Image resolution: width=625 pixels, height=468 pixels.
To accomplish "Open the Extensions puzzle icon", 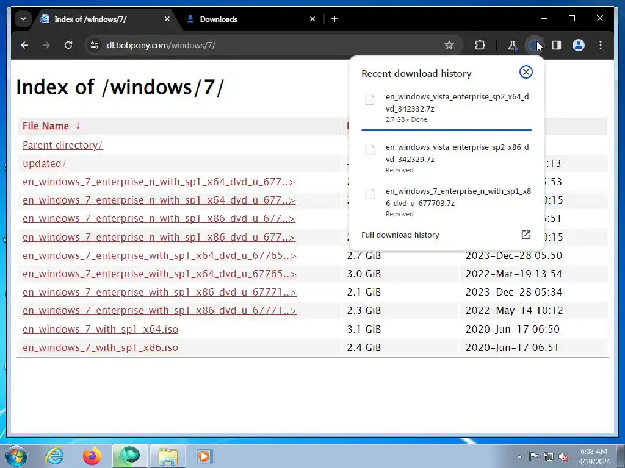I will [x=480, y=45].
